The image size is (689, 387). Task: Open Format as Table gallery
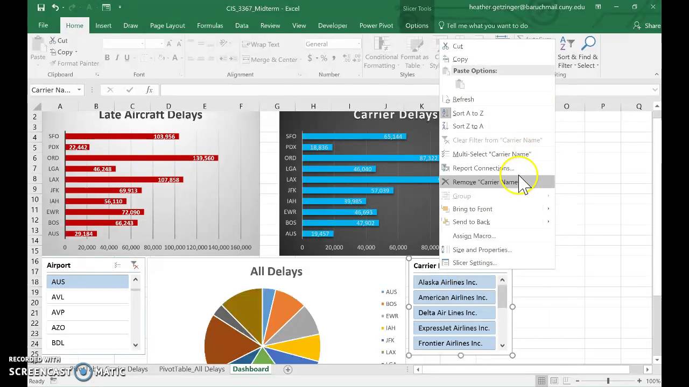414,53
